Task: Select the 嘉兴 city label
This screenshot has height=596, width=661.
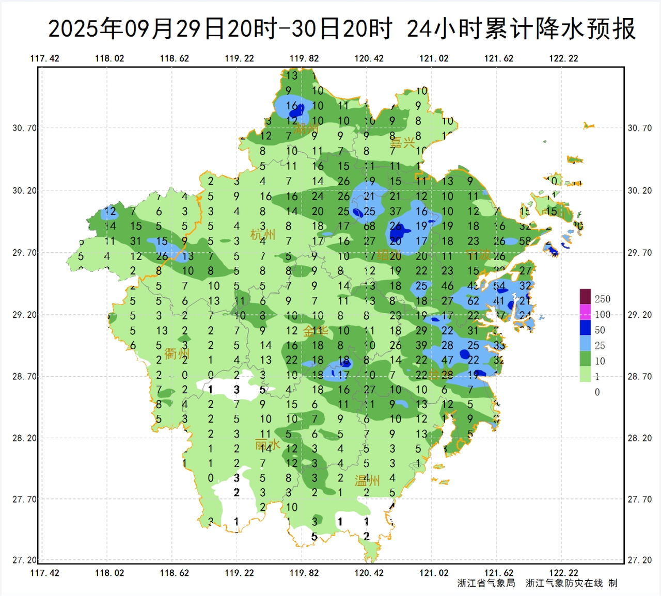Action: pos(402,143)
